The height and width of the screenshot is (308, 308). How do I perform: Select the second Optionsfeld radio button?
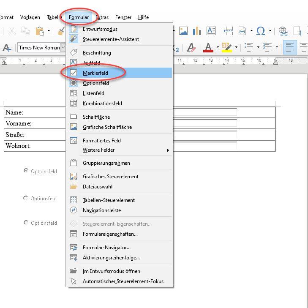[26, 198]
